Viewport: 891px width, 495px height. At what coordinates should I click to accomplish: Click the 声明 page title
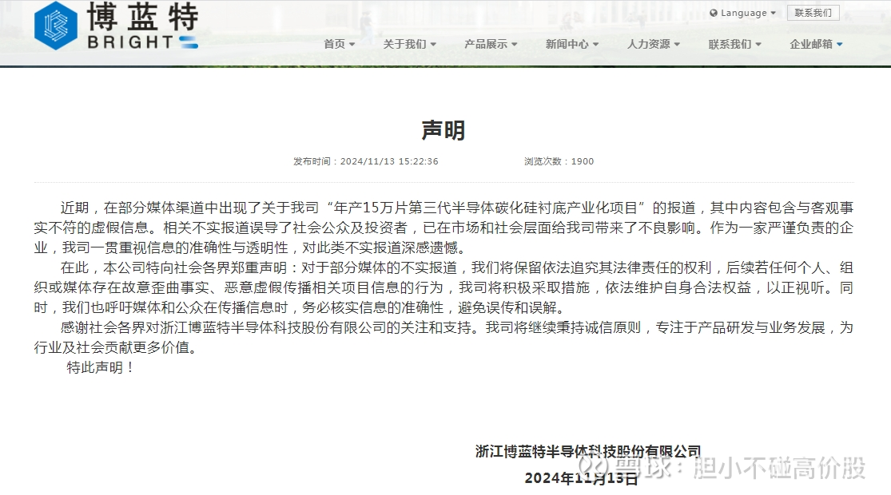pyautogui.click(x=444, y=131)
